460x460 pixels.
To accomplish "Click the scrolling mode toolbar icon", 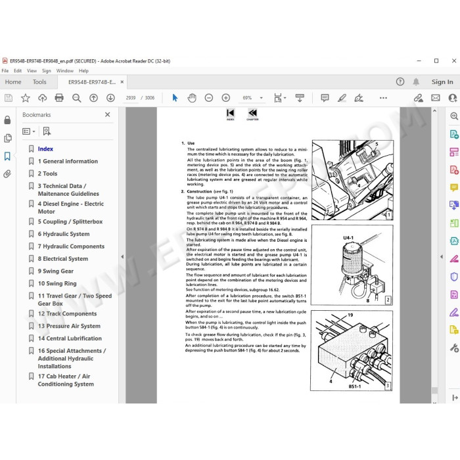I will [300, 98].
